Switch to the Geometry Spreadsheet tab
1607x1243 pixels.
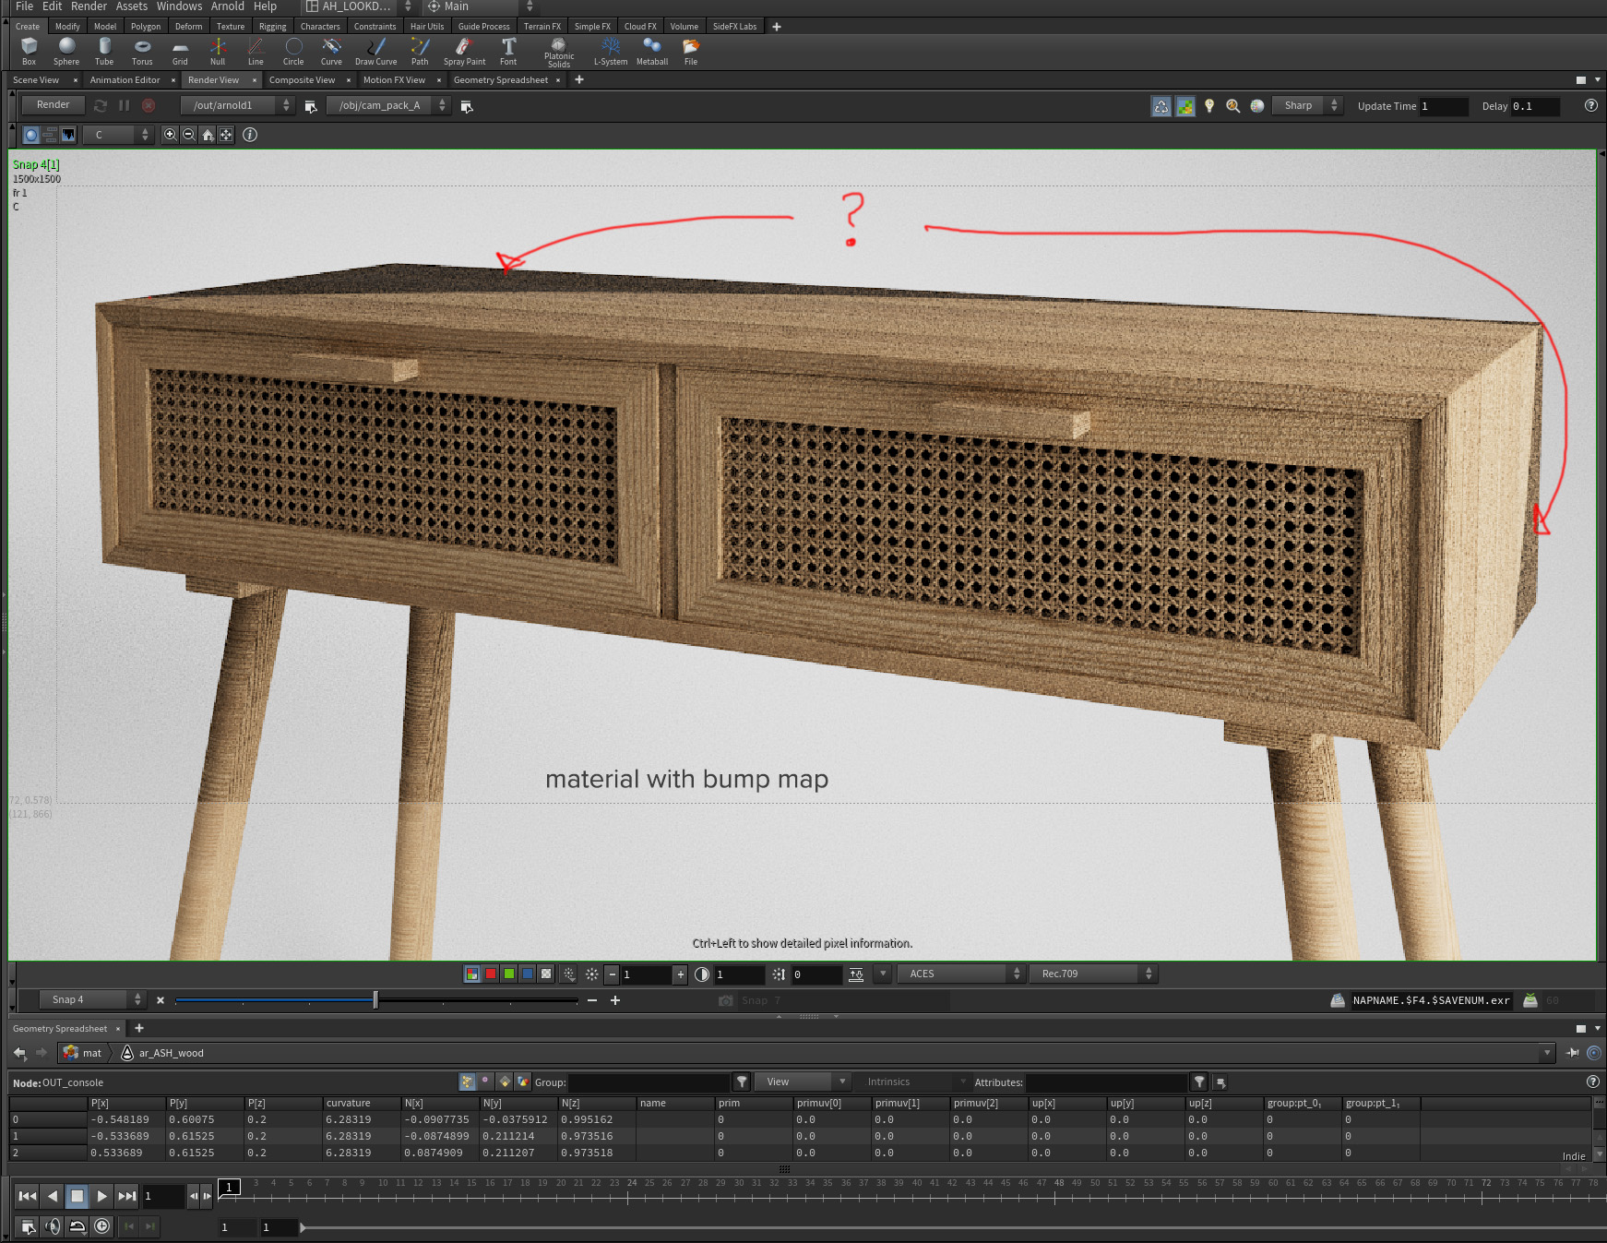[501, 79]
